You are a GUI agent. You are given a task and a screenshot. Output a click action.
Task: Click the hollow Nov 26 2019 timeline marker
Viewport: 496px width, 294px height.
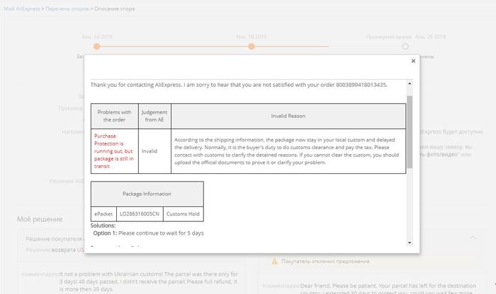point(405,47)
